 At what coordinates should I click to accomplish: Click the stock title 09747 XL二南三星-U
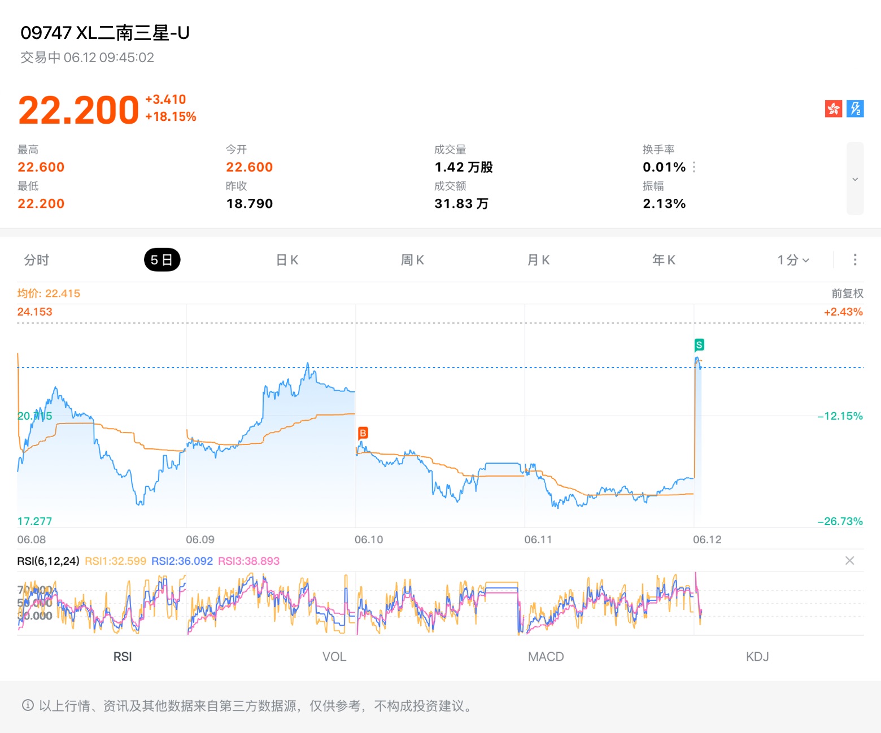click(x=105, y=33)
